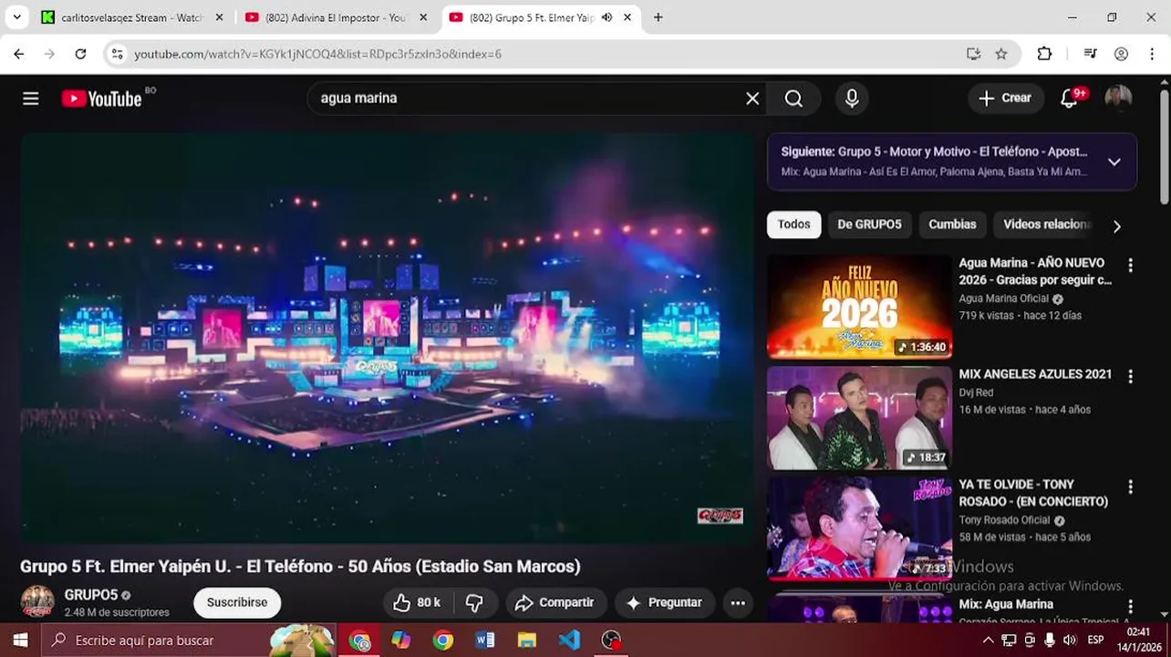Click the Preguntar button
The image size is (1171, 657).
pos(664,602)
